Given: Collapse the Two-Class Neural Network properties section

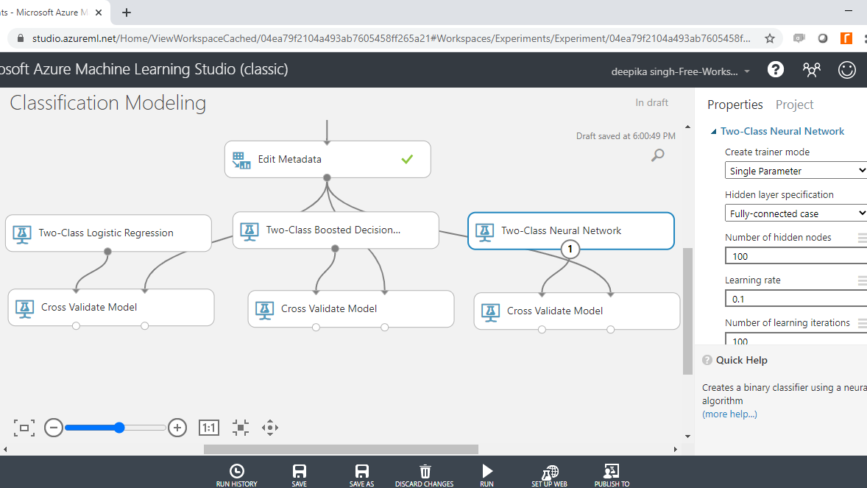Looking at the screenshot, I should pyautogui.click(x=713, y=132).
